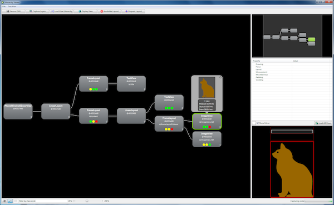Click the Display View toolbar button

point(85,11)
